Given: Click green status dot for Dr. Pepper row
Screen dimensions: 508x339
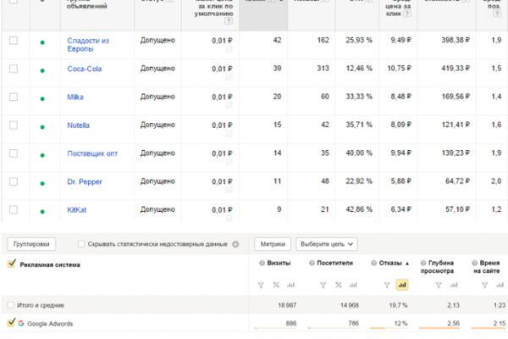Looking at the screenshot, I should (x=42, y=183).
